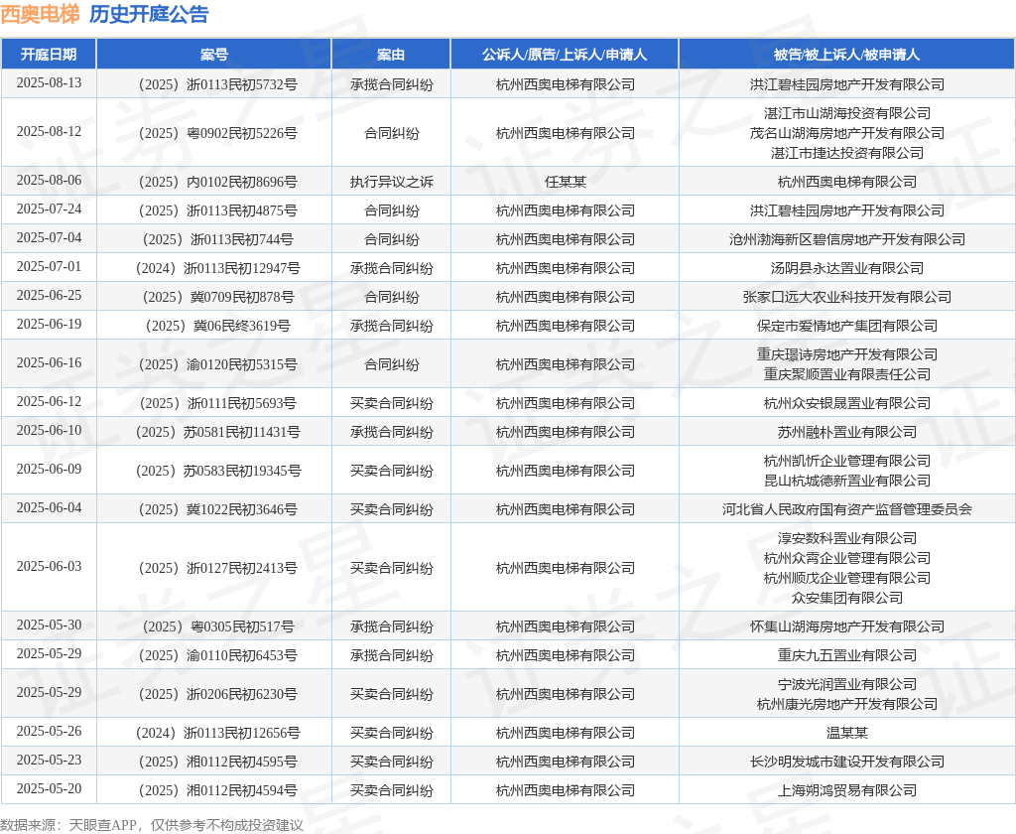Screen dimensions: 1016x834
Task: Click case number (2025)湘0112民初4595号
Action: [x=217, y=762]
